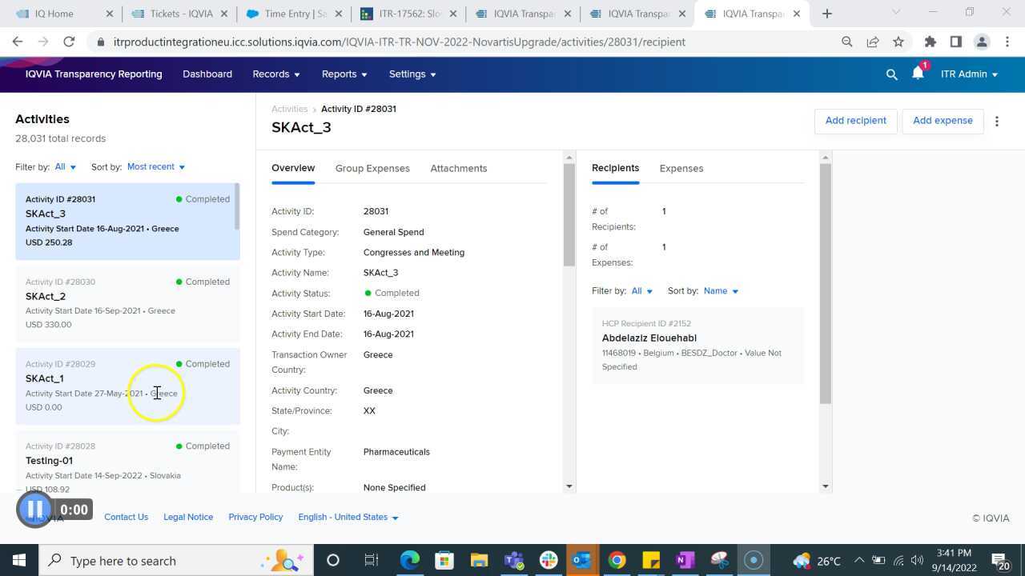Open notifications via the bell icon
This screenshot has height=576, width=1025.
tap(917, 74)
